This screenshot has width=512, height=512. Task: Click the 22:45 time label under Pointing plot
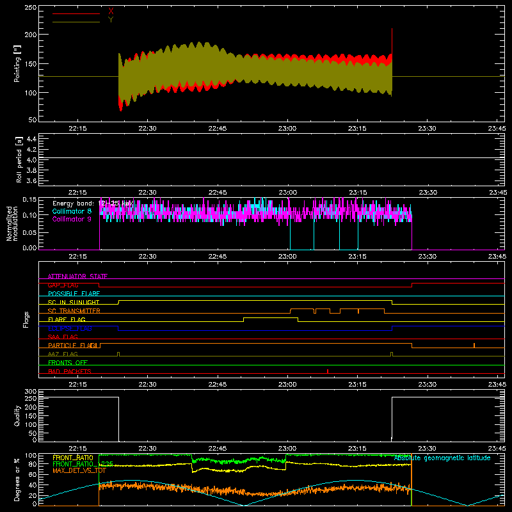pos(218,129)
